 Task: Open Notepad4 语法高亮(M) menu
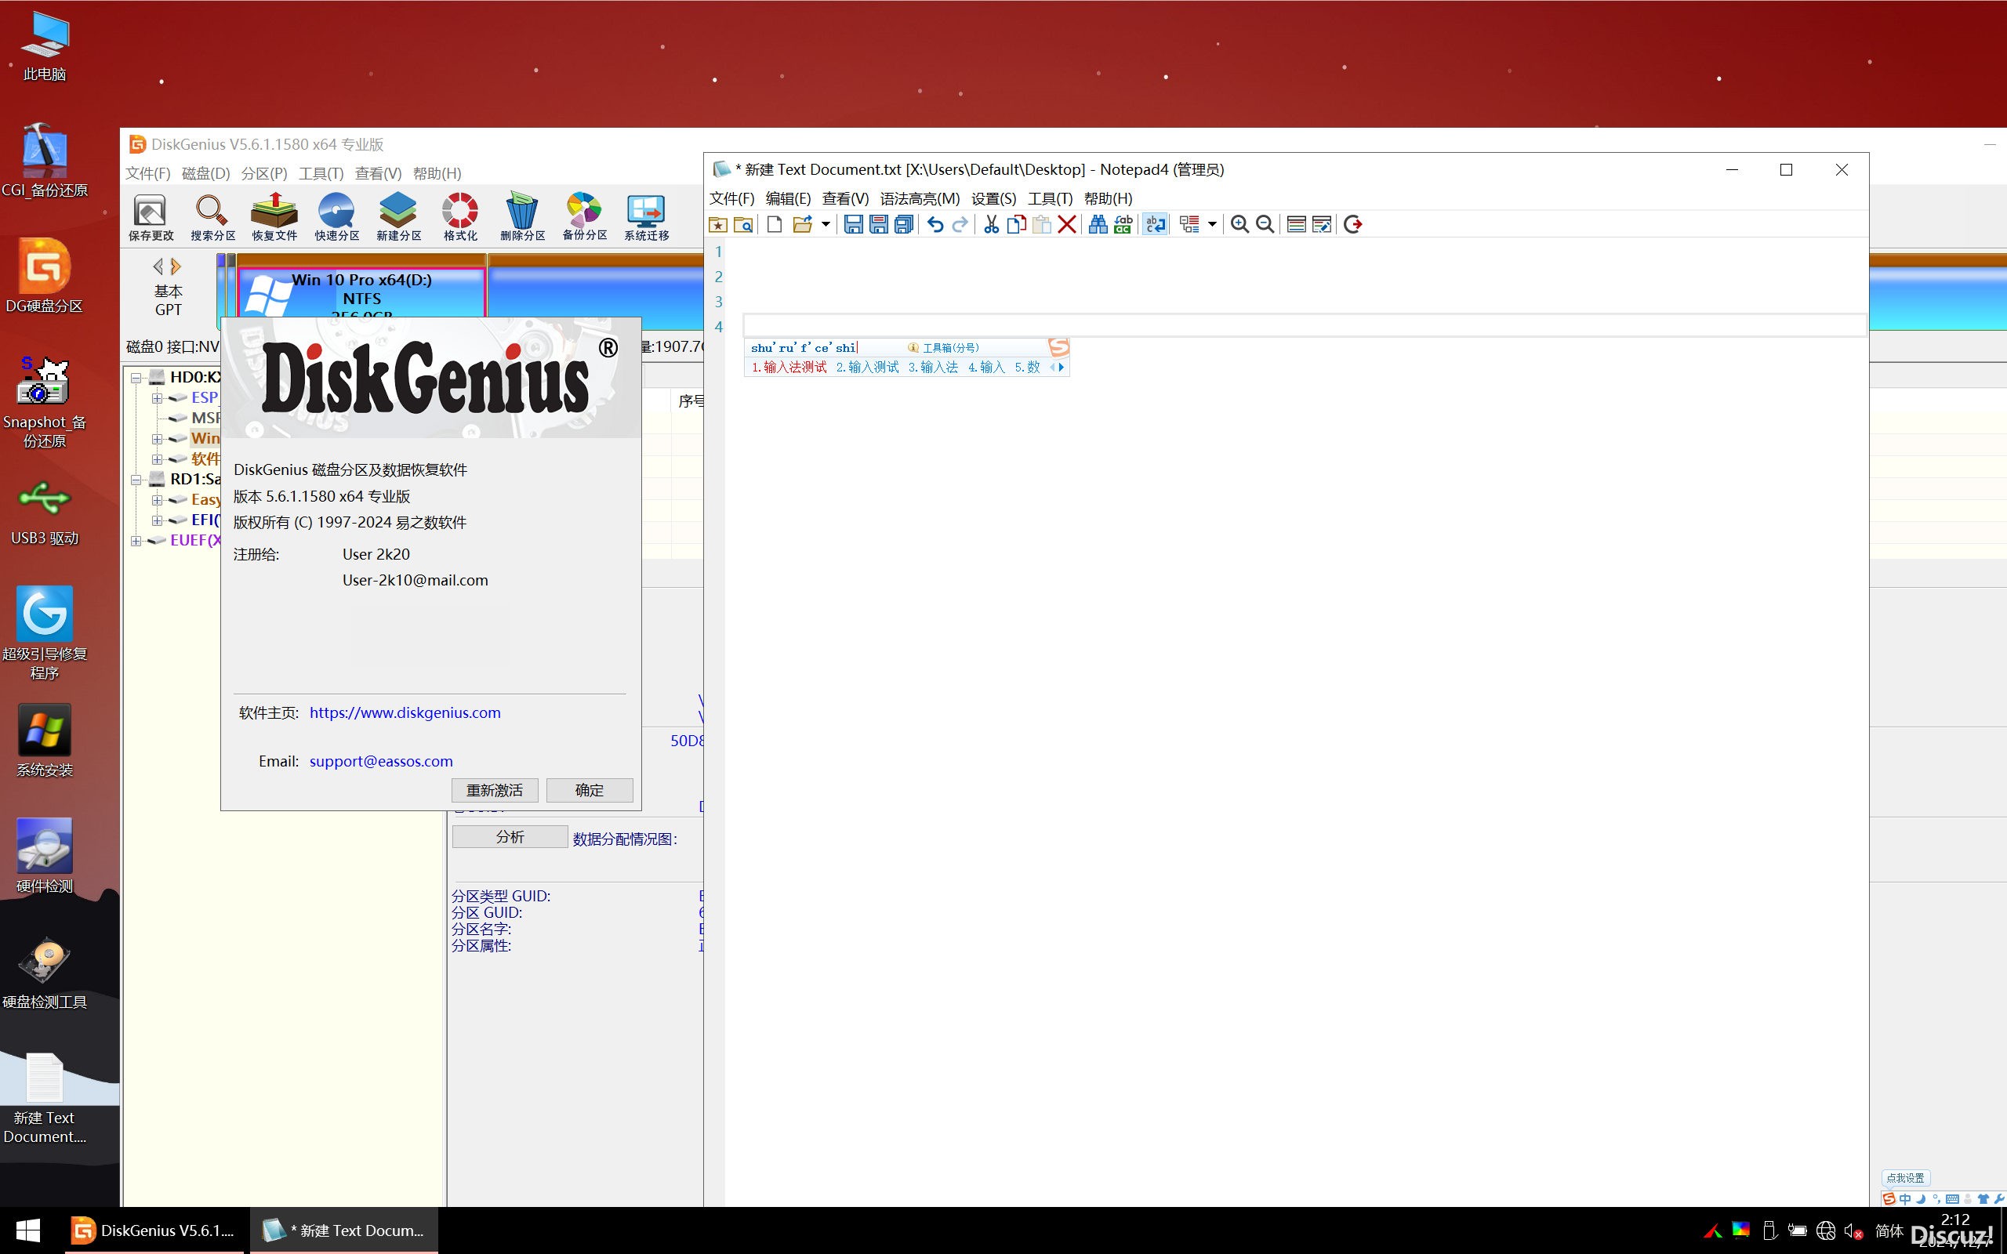click(920, 198)
